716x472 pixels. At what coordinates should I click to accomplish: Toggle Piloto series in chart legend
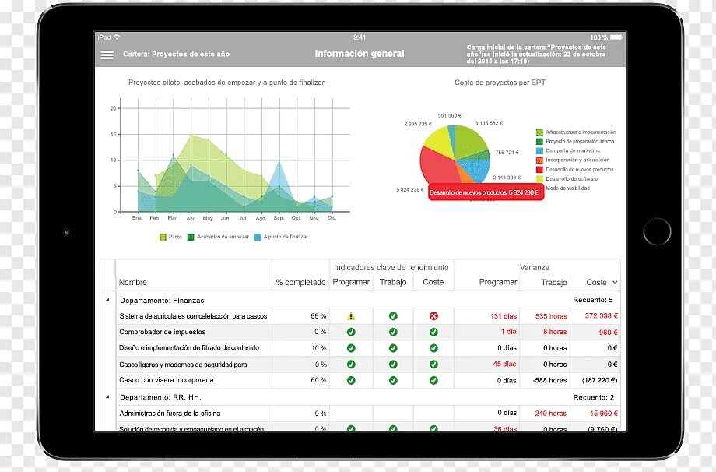163,237
